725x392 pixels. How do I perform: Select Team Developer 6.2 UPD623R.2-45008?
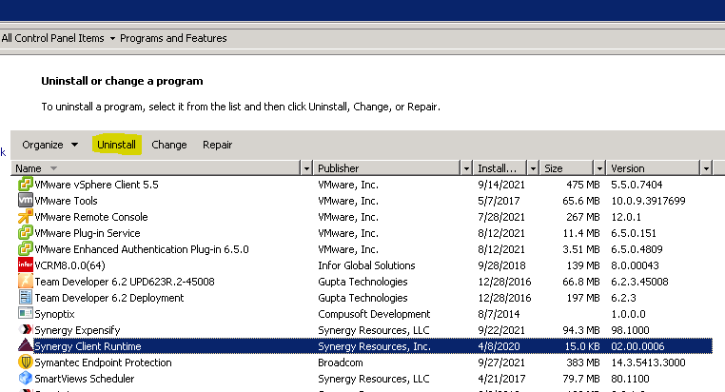point(364,282)
